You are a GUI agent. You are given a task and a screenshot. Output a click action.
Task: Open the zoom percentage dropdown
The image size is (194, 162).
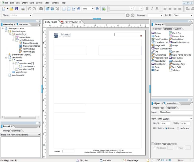tap(92, 9)
